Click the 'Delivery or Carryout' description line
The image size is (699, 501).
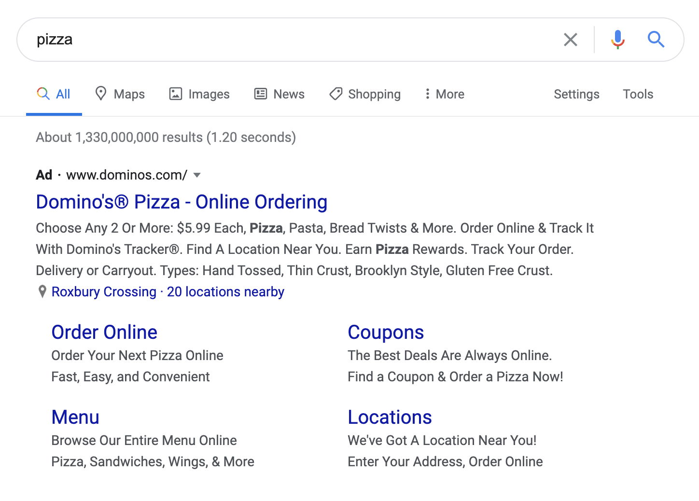coord(294,271)
